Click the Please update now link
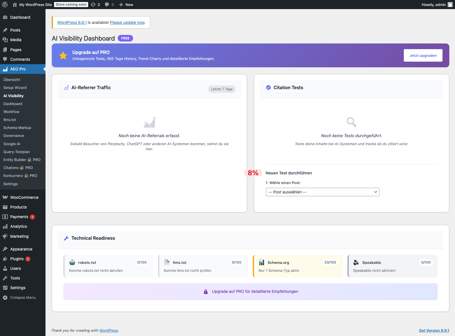This screenshot has height=336, width=455. 127,22
